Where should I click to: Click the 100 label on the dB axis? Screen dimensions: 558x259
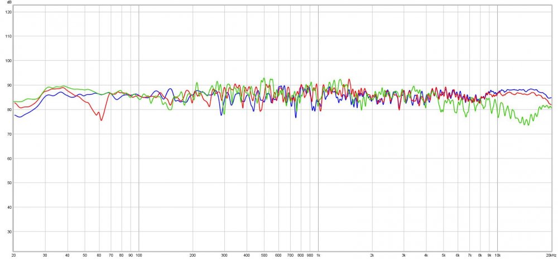click(8, 60)
